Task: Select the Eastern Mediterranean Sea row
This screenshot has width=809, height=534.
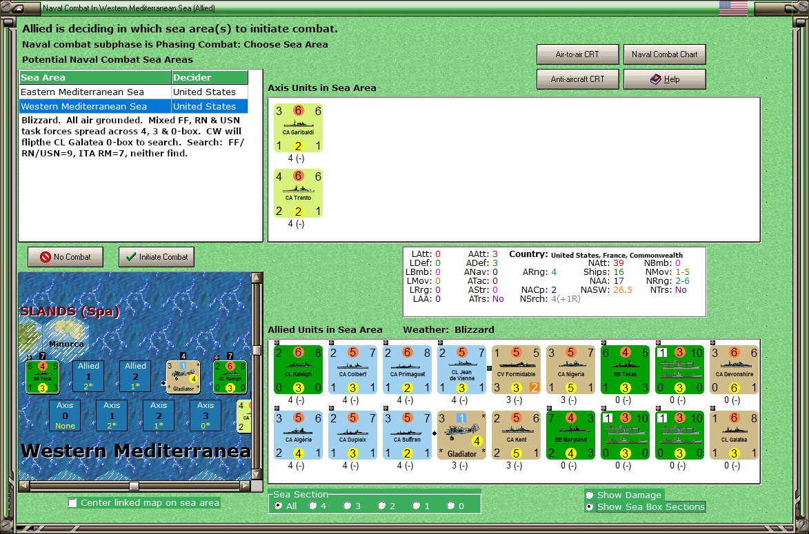Action: [134, 92]
